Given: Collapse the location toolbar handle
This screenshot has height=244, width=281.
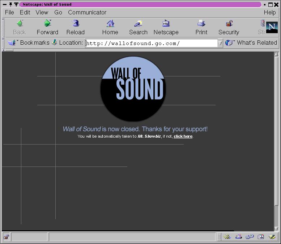Looking at the screenshot, I should (x=3, y=43).
